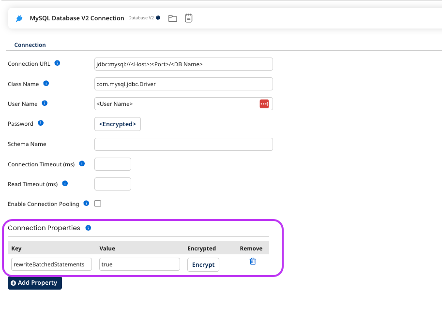
Task: Click the red password manager icon in User Name field
Action: click(x=264, y=103)
